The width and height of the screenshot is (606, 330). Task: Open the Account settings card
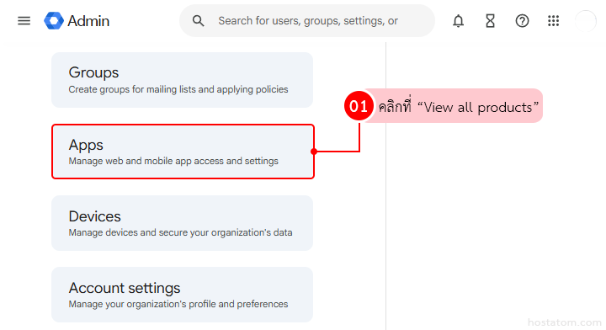click(x=182, y=295)
